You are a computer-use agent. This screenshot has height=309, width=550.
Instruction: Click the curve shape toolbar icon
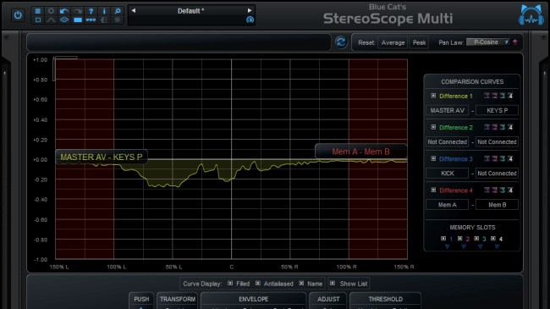(52, 20)
